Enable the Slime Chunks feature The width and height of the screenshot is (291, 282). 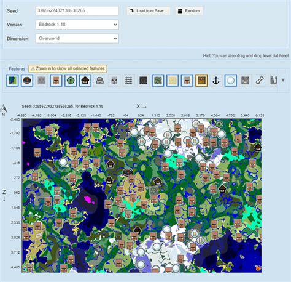[42, 80]
